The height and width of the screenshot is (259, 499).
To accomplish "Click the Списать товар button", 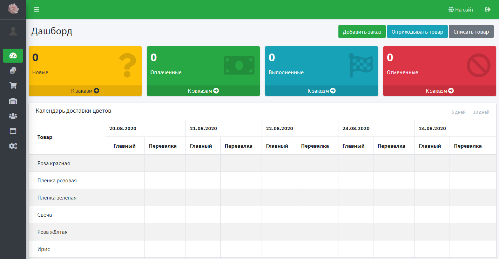I will coord(471,31).
